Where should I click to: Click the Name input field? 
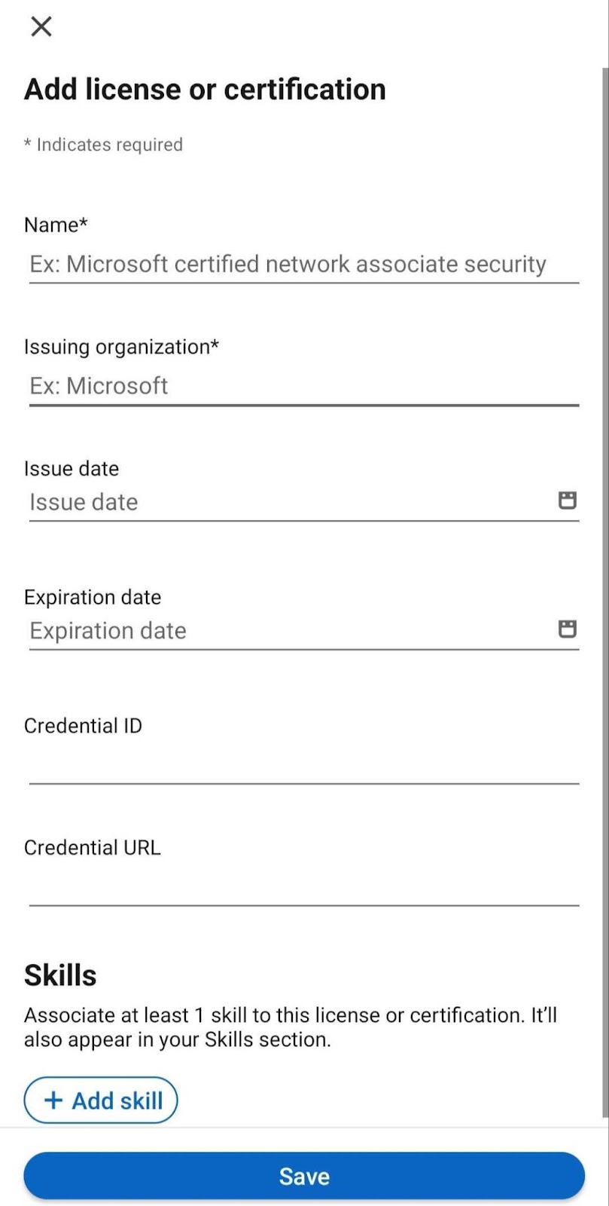coord(301,264)
